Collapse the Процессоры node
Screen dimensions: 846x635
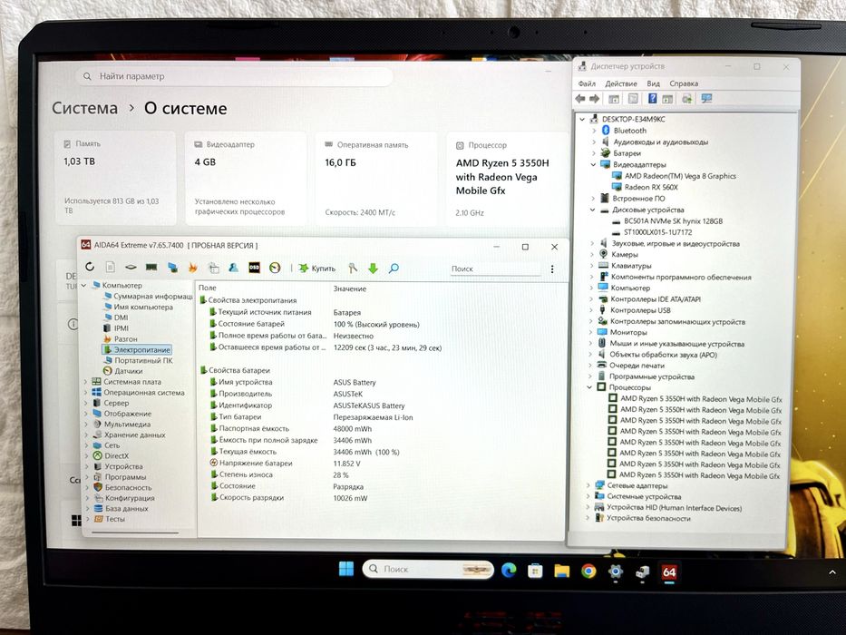(589, 387)
